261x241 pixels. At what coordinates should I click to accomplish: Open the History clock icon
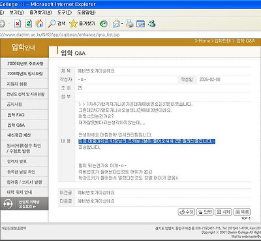click(104, 24)
